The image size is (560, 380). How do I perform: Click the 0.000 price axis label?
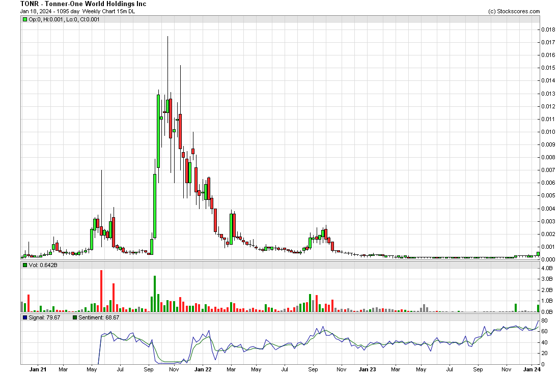pyautogui.click(x=548, y=260)
